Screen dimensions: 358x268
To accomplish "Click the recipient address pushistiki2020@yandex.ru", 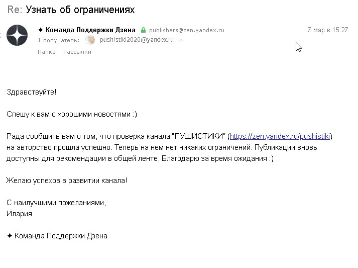I will (137, 40).
